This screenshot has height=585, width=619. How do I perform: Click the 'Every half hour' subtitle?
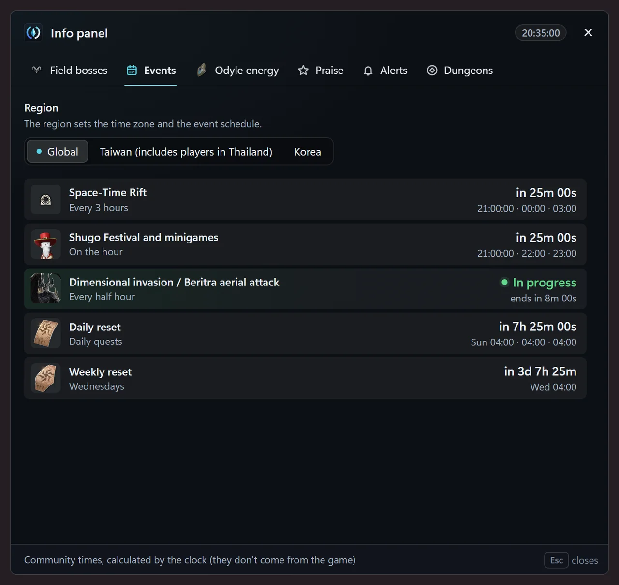(102, 297)
